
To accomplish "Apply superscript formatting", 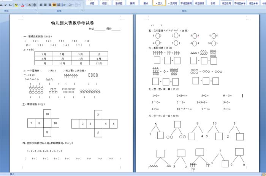I will [x=6, y=5].
